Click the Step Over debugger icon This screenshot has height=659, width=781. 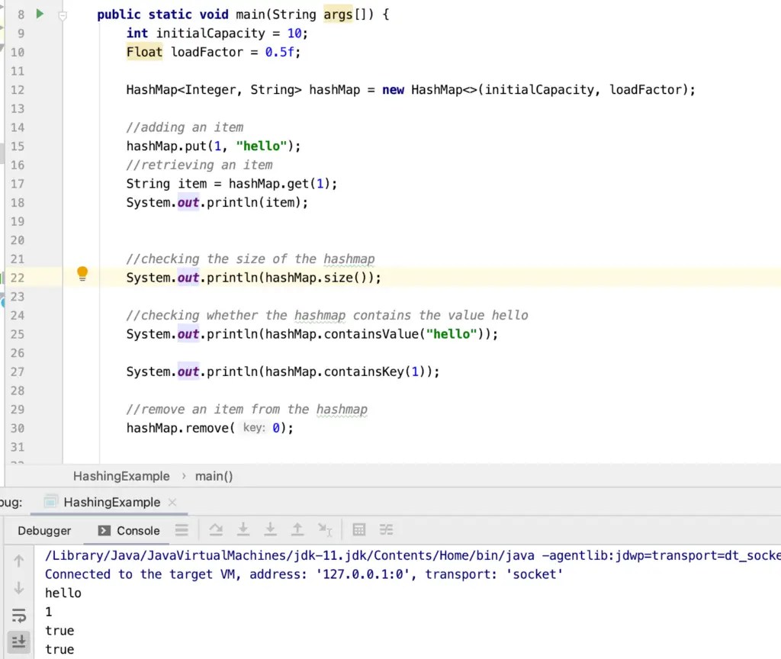pos(216,529)
